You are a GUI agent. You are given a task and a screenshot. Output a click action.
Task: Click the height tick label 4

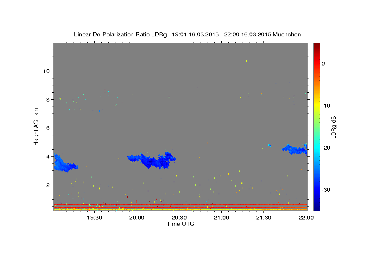[x=48, y=156]
